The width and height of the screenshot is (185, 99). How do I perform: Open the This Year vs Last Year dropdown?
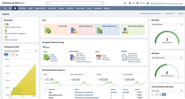[21, 51]
